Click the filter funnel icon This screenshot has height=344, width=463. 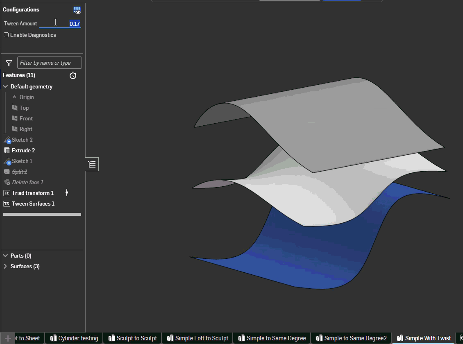click(x=9, y=63)
